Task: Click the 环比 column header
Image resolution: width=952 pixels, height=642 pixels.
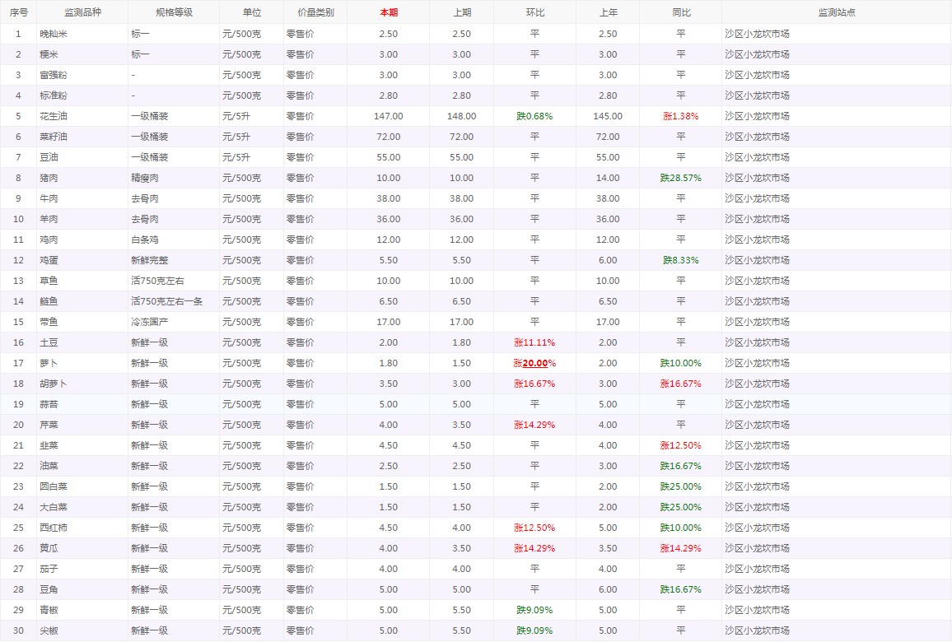Action: 534,12
